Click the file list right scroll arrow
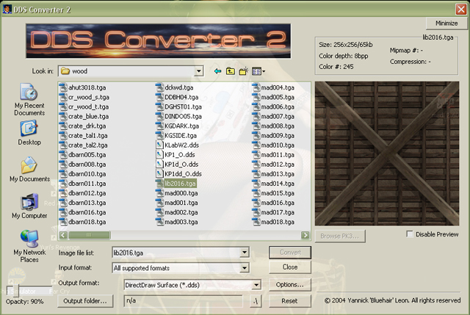The image size is (470, 315). 305,235
